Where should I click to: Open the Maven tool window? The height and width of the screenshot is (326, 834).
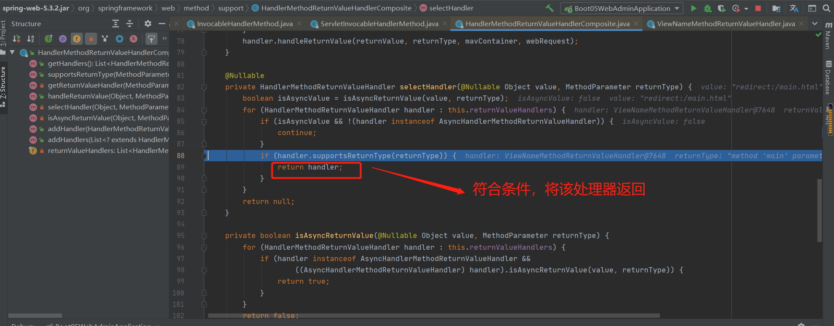[828, 35]
